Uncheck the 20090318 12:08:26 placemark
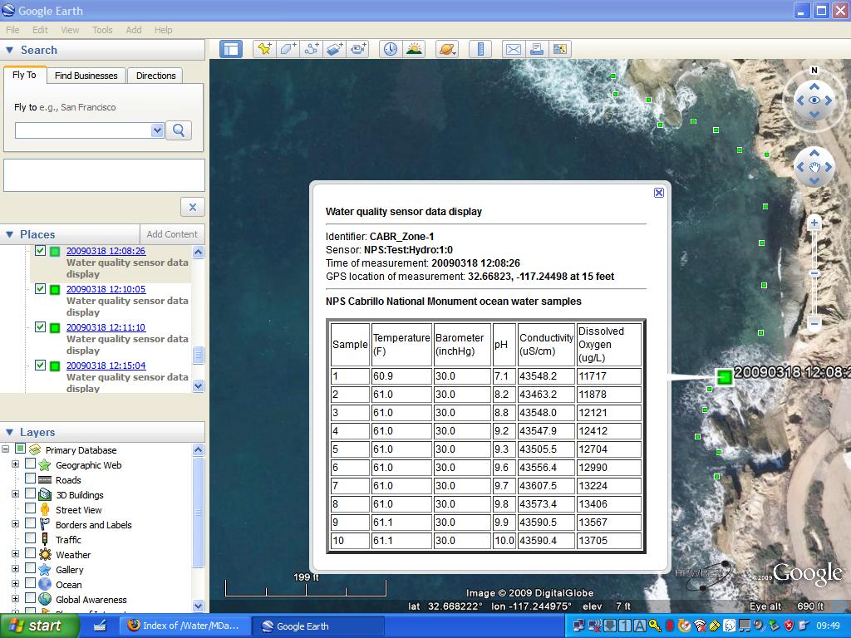 pos(40,251)
